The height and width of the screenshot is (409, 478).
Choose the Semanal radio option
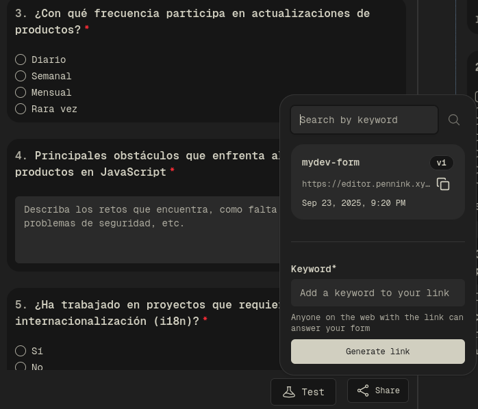click(21, 76)
